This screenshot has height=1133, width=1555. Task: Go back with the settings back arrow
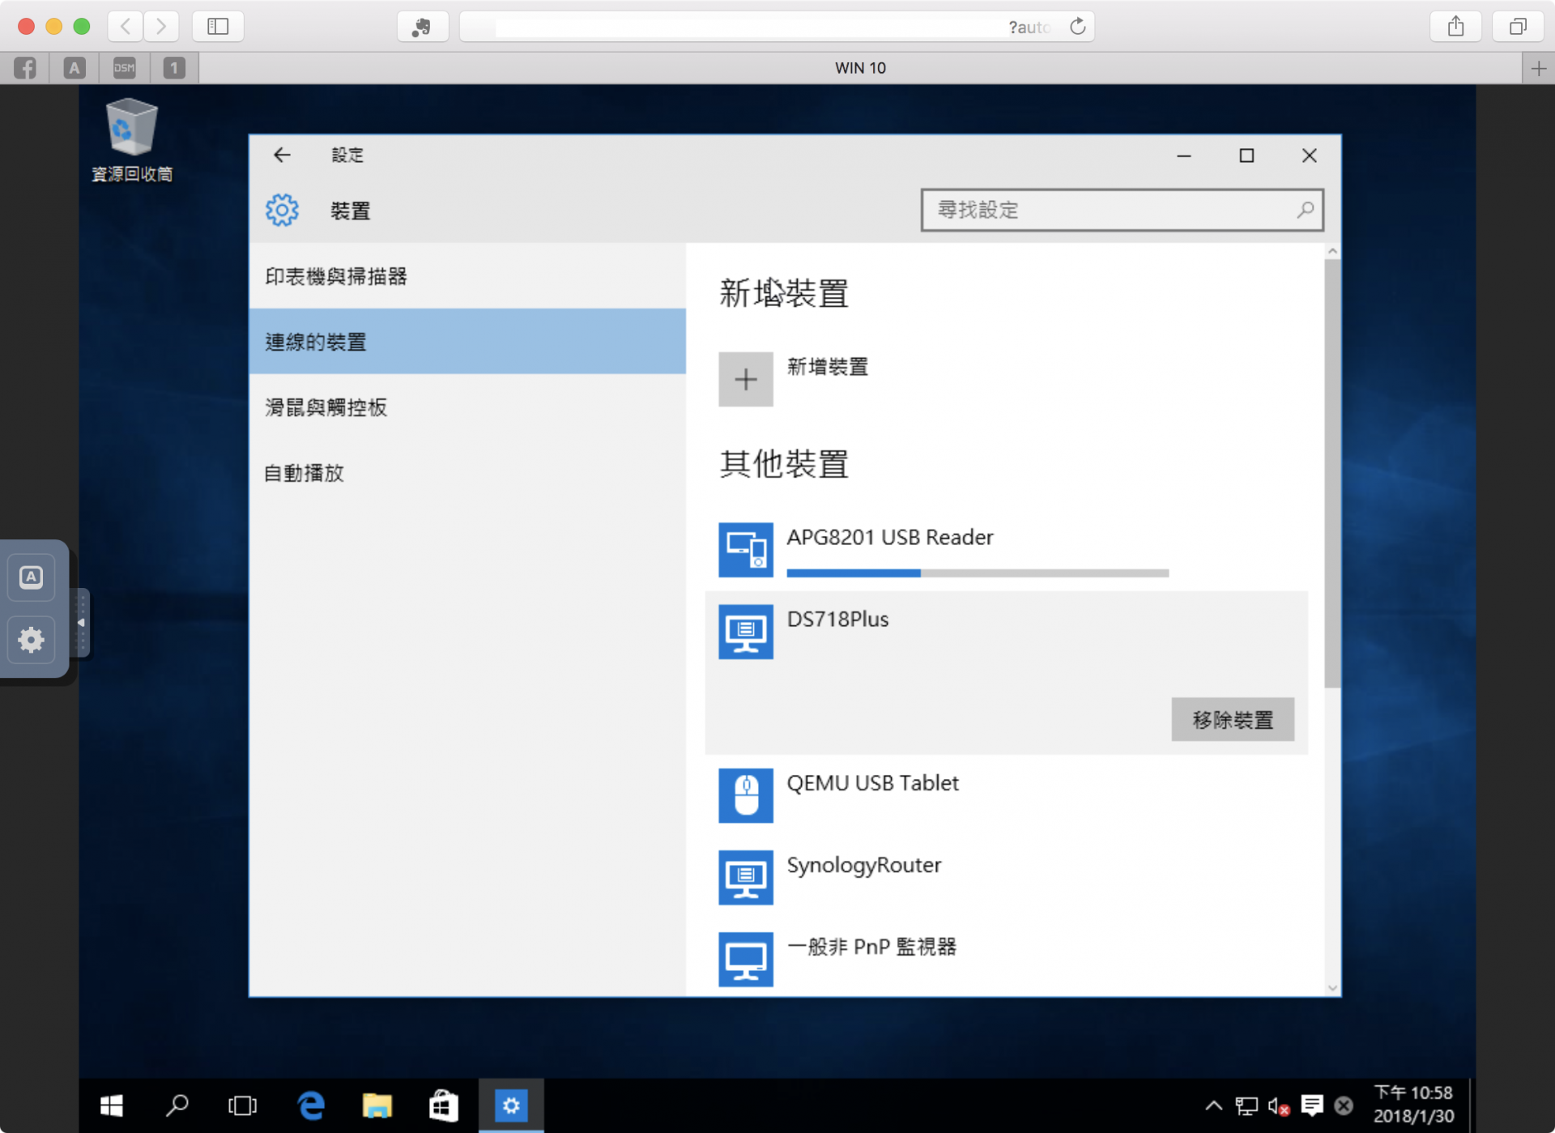pyautogui.click(x=282, y=155)
